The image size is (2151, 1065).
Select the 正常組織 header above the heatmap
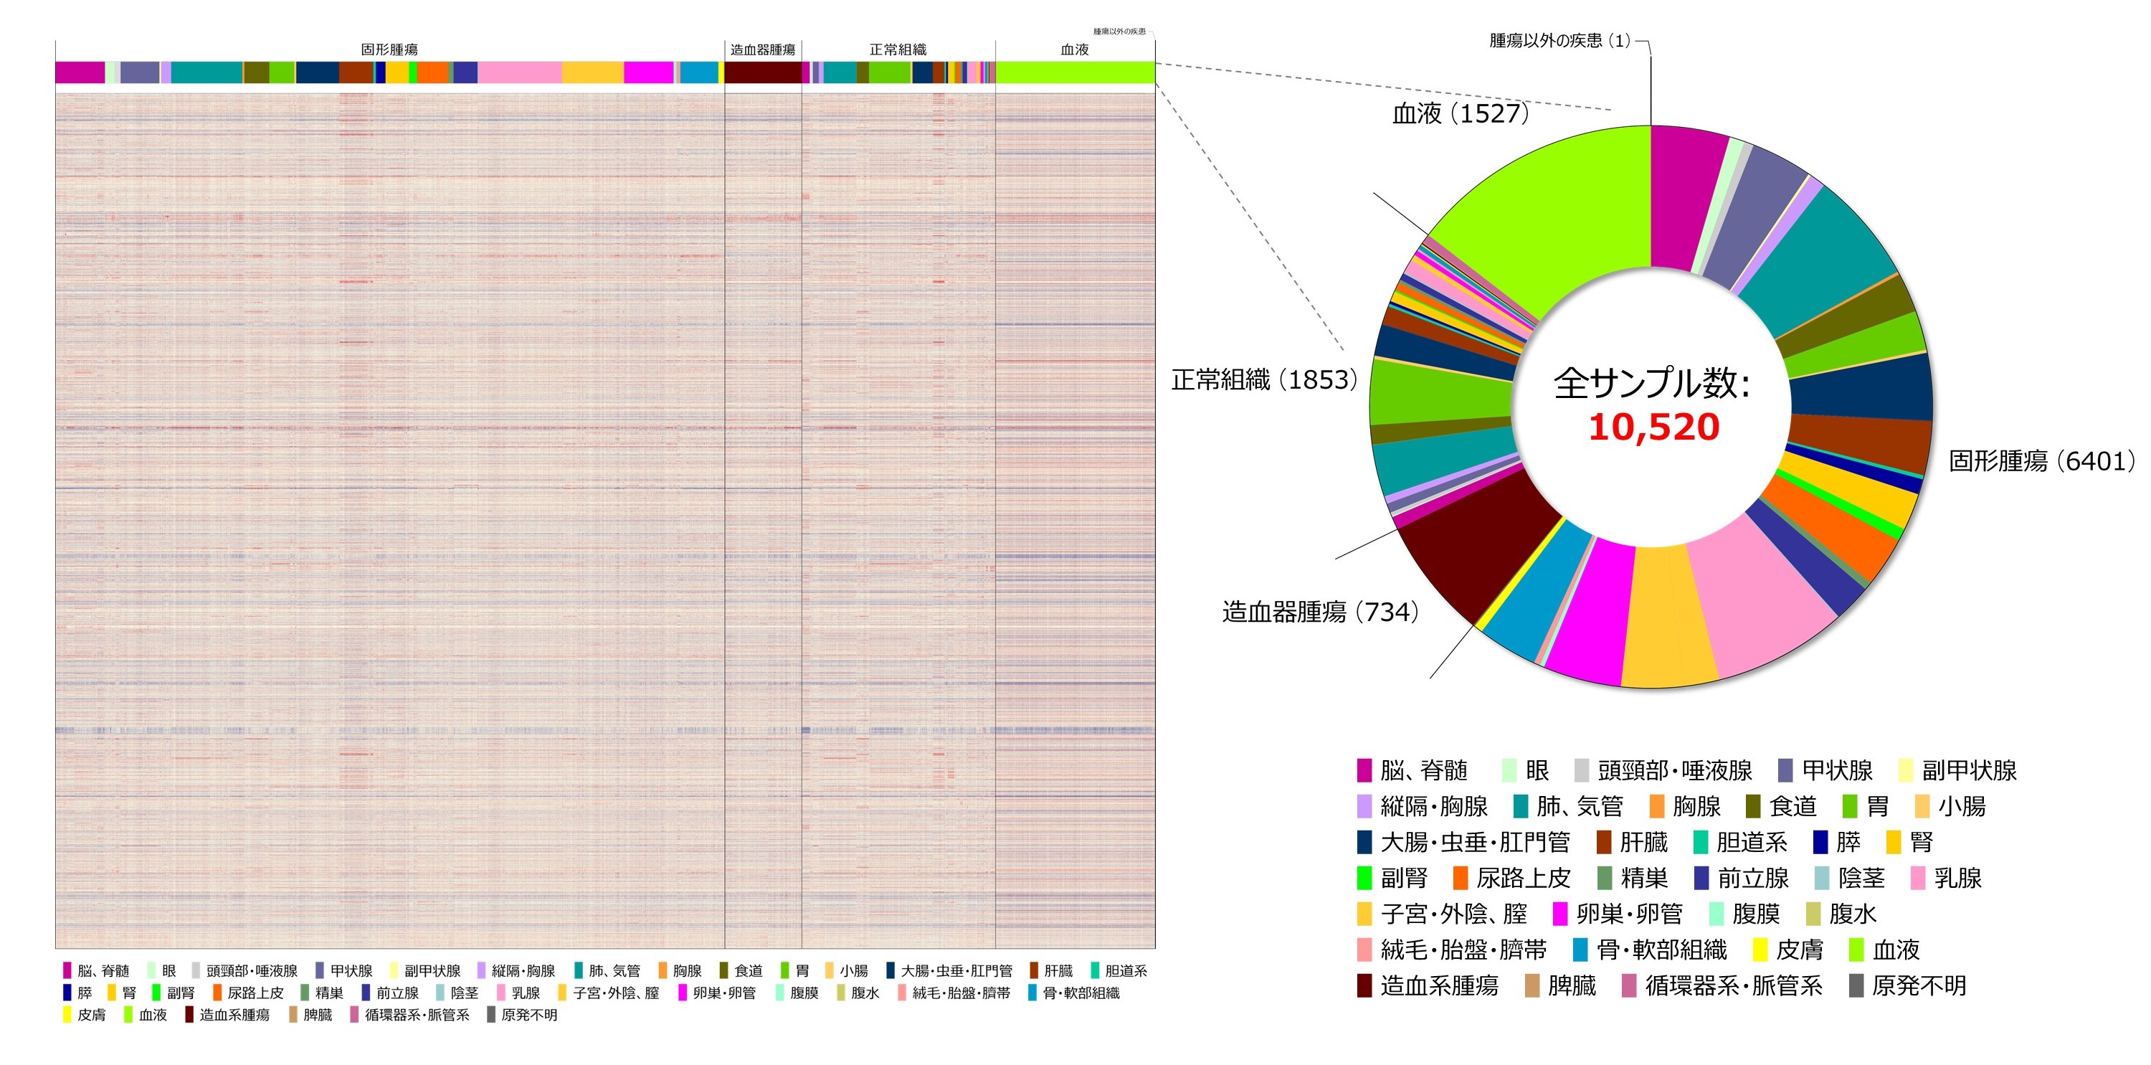coord(898,50)
